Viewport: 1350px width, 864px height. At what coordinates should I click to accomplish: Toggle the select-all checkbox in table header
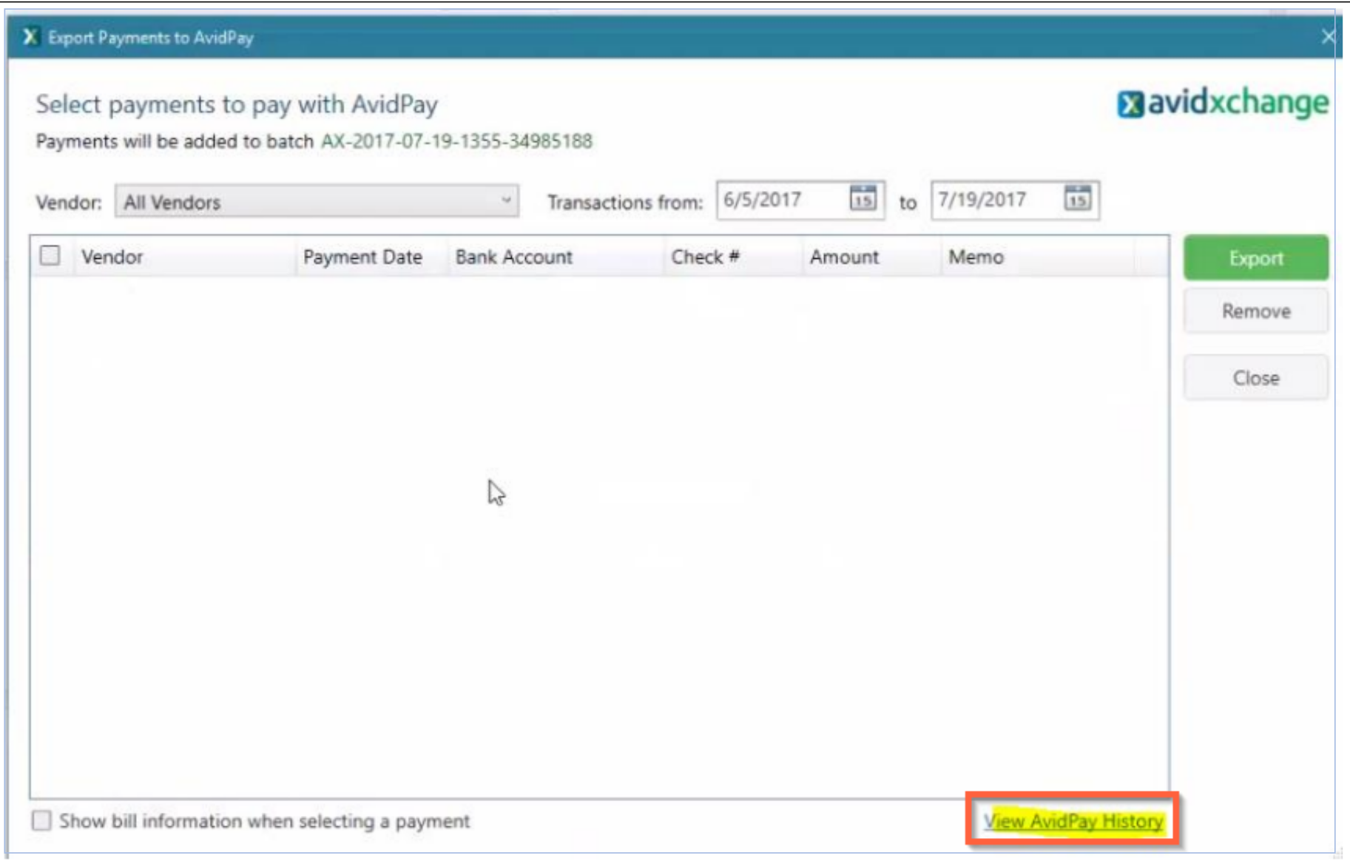50,256
